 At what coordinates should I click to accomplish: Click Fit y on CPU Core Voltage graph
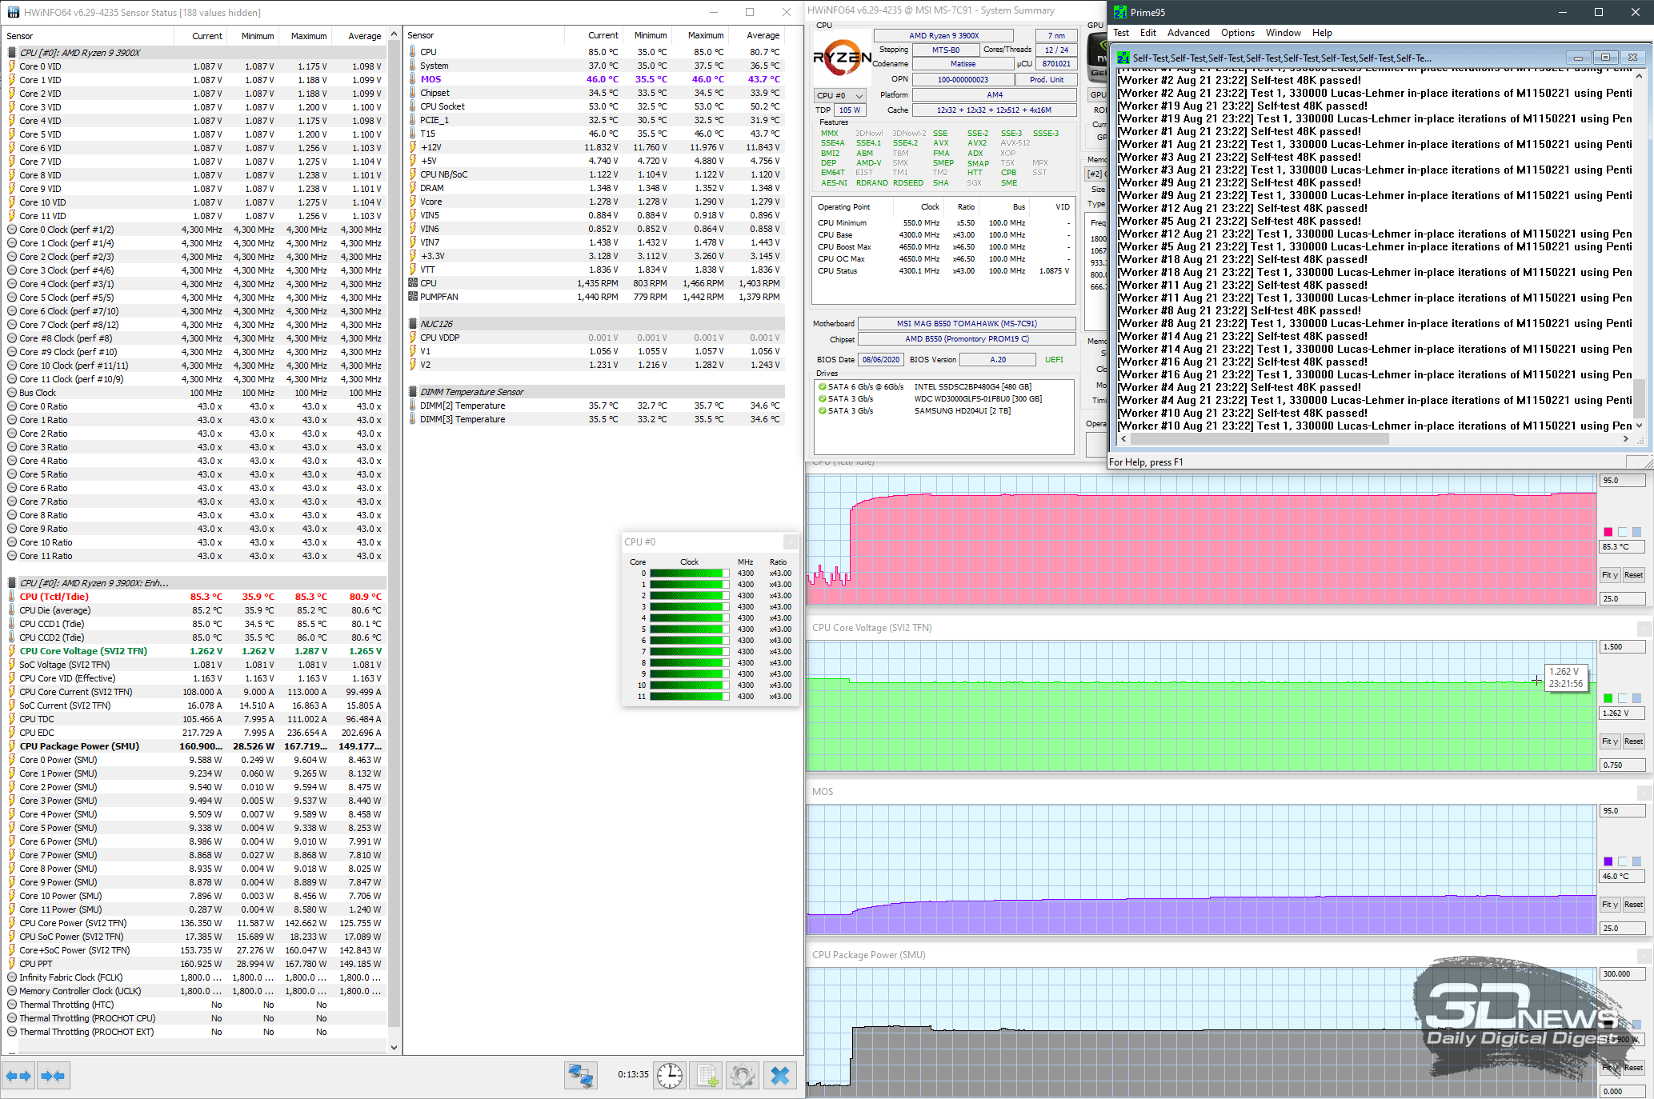pos(1610,741)
